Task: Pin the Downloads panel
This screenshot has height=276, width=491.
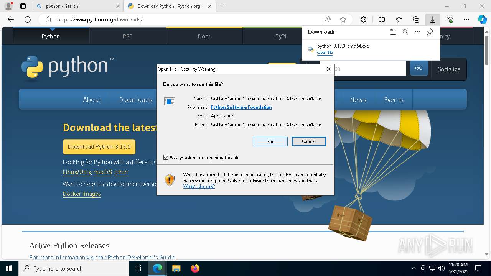Action: [430, 32]
